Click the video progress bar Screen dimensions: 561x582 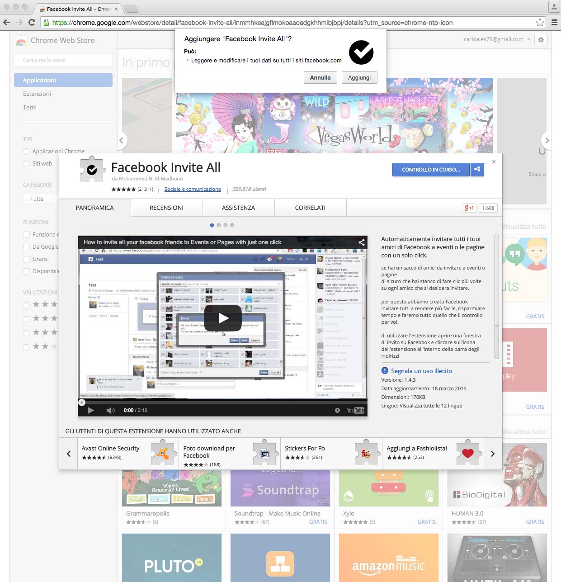click(x=223, y=401)
